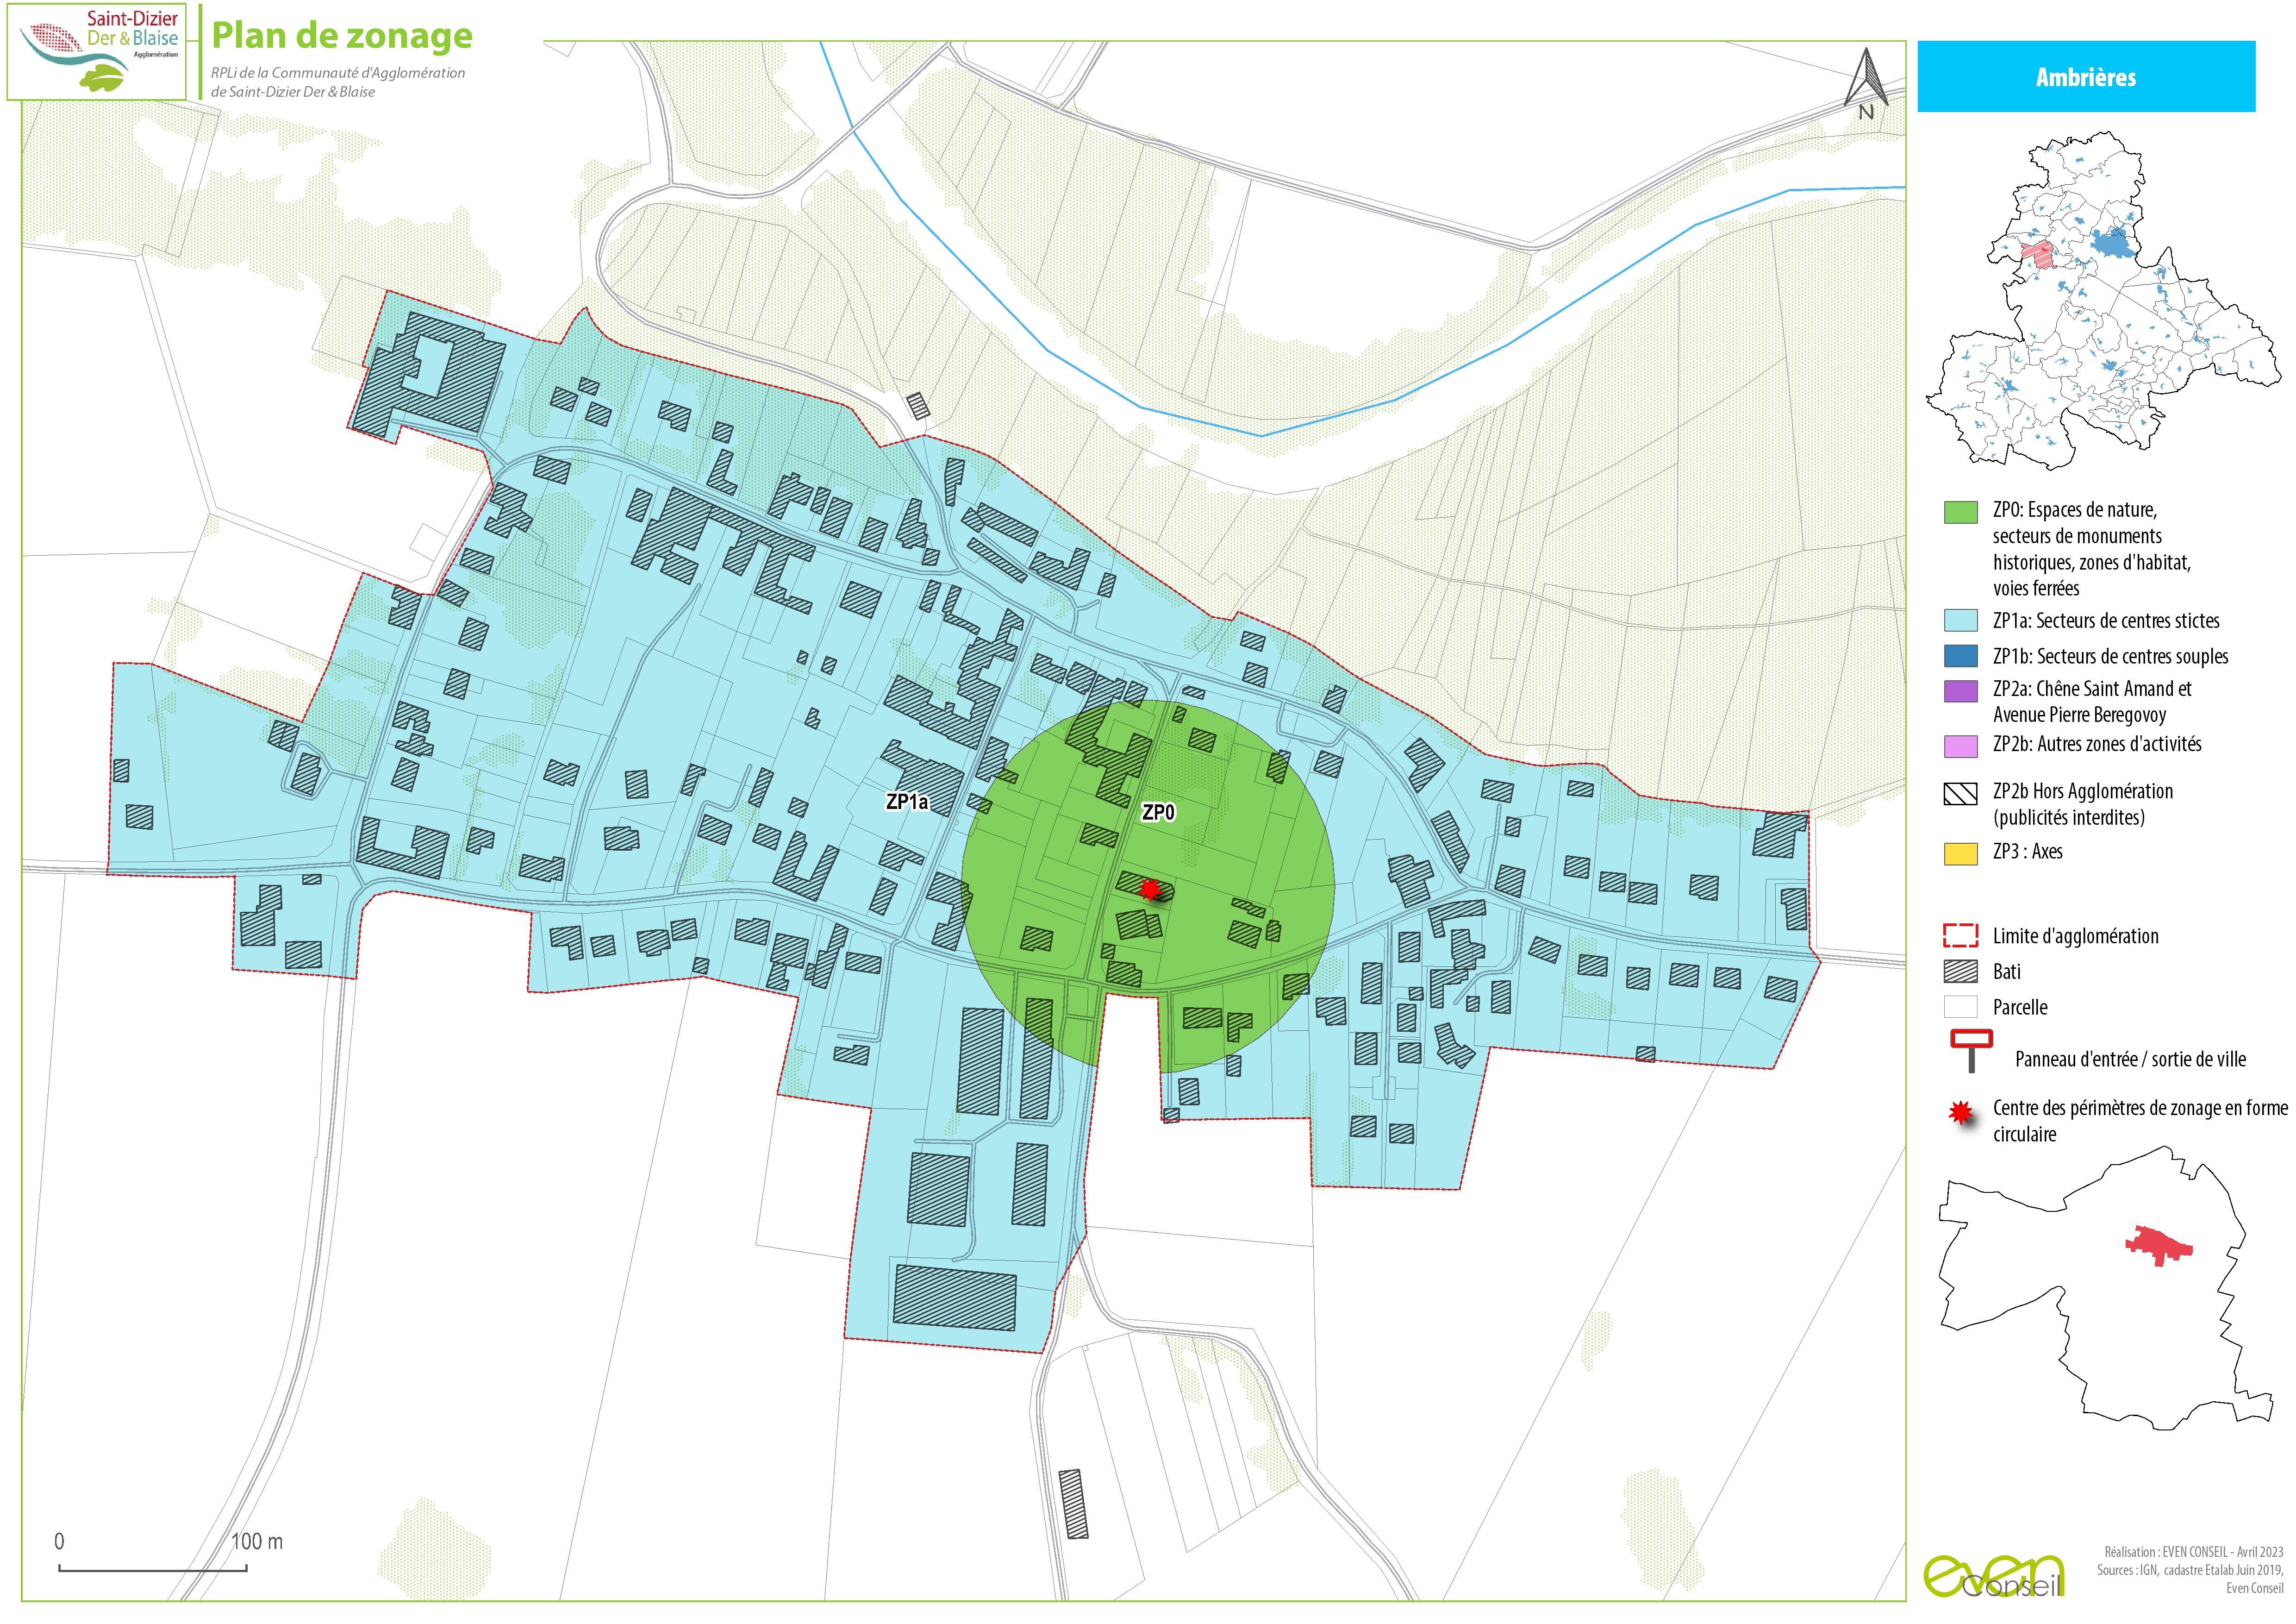Click the Saint-Dizier Der & Blaise logo
Image resolution: width=2296 pixels, height=1624 pixels.
click(97, 51)
